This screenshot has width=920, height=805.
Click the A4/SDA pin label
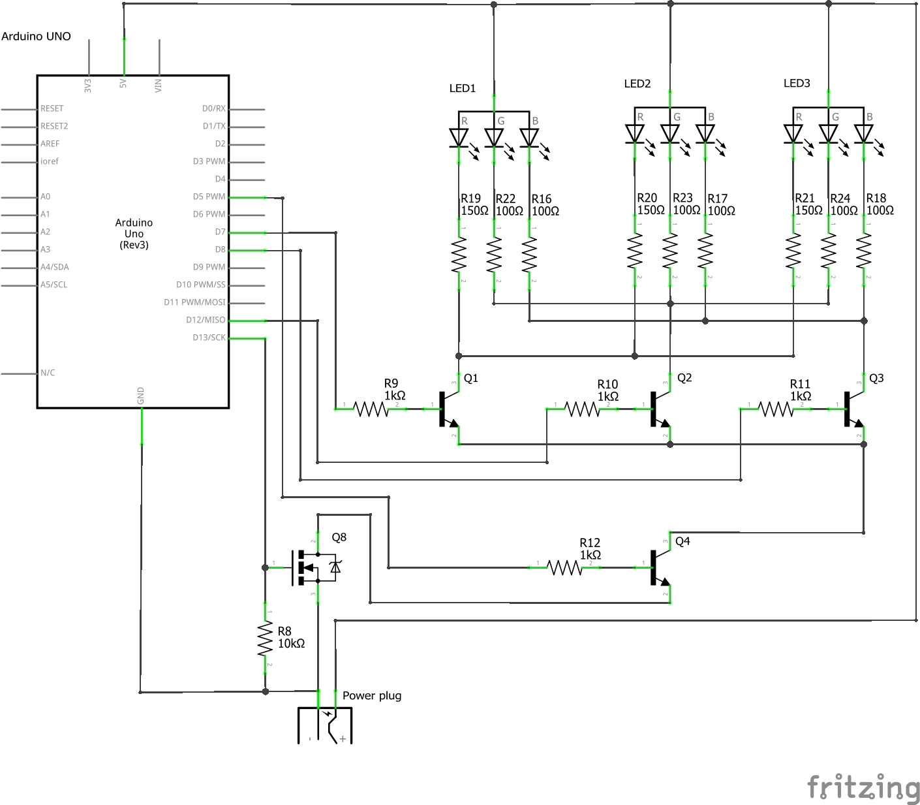[55, 267]
